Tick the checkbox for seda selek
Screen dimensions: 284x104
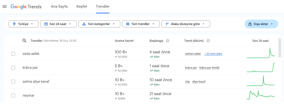(13, 54)
